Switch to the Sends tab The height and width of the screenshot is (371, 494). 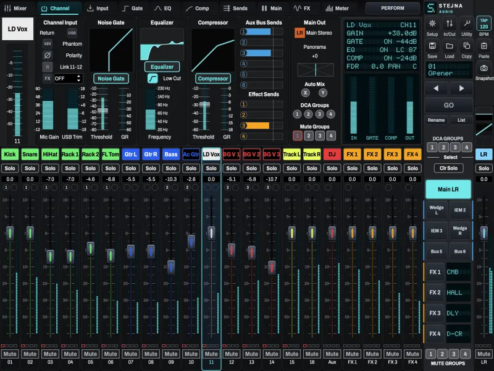[236, 8]
